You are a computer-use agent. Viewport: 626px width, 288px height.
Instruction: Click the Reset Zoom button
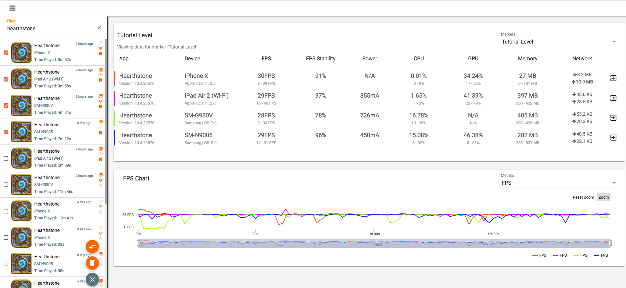[583, 197]
